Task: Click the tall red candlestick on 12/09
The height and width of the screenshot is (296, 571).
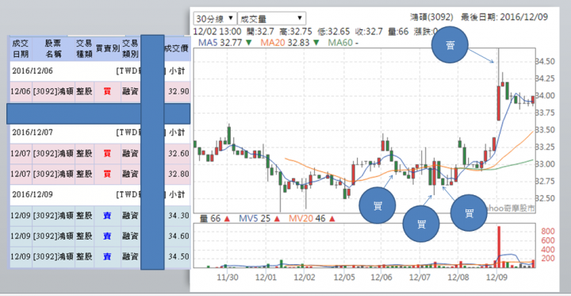Action: 498,103
